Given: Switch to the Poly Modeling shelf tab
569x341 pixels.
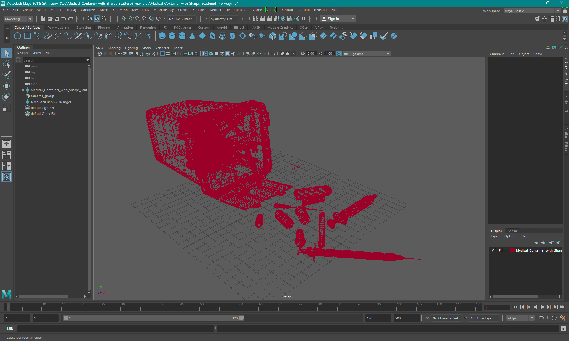Looking at the screenshot, I should (x=58, y=28).
